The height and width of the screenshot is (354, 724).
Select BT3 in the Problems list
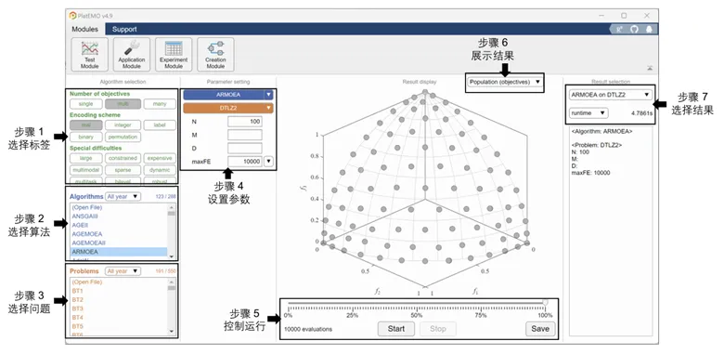point(119,308)
